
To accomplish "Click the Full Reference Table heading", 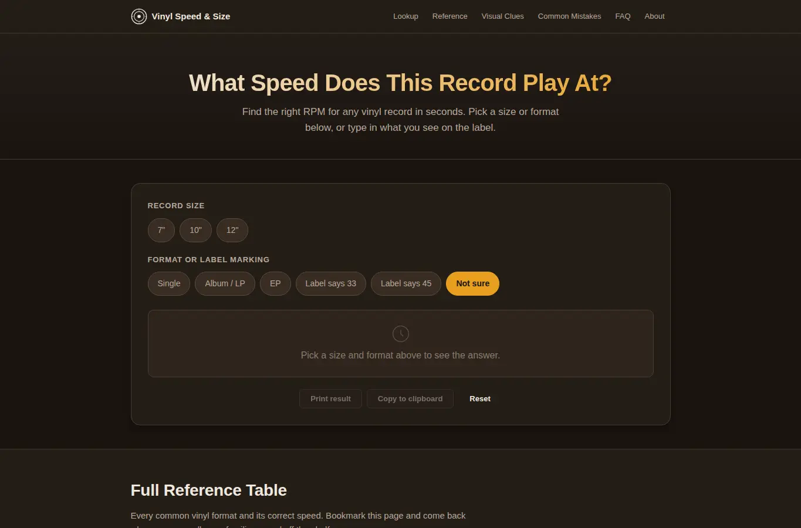I will (209, 490).
